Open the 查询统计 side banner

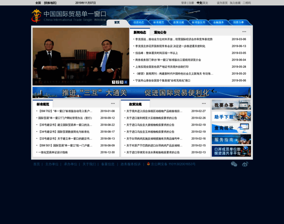(231, 128)
